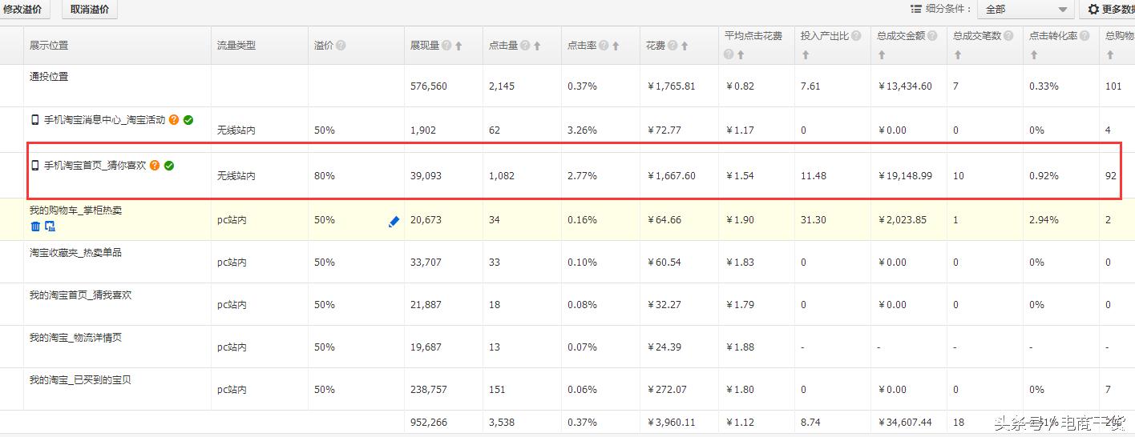Image resolution: width=1135 pixels, height=437 pixels.
Task: Sort by 点击转化率 using arrow icon
Action: (x=1034, y=54)
